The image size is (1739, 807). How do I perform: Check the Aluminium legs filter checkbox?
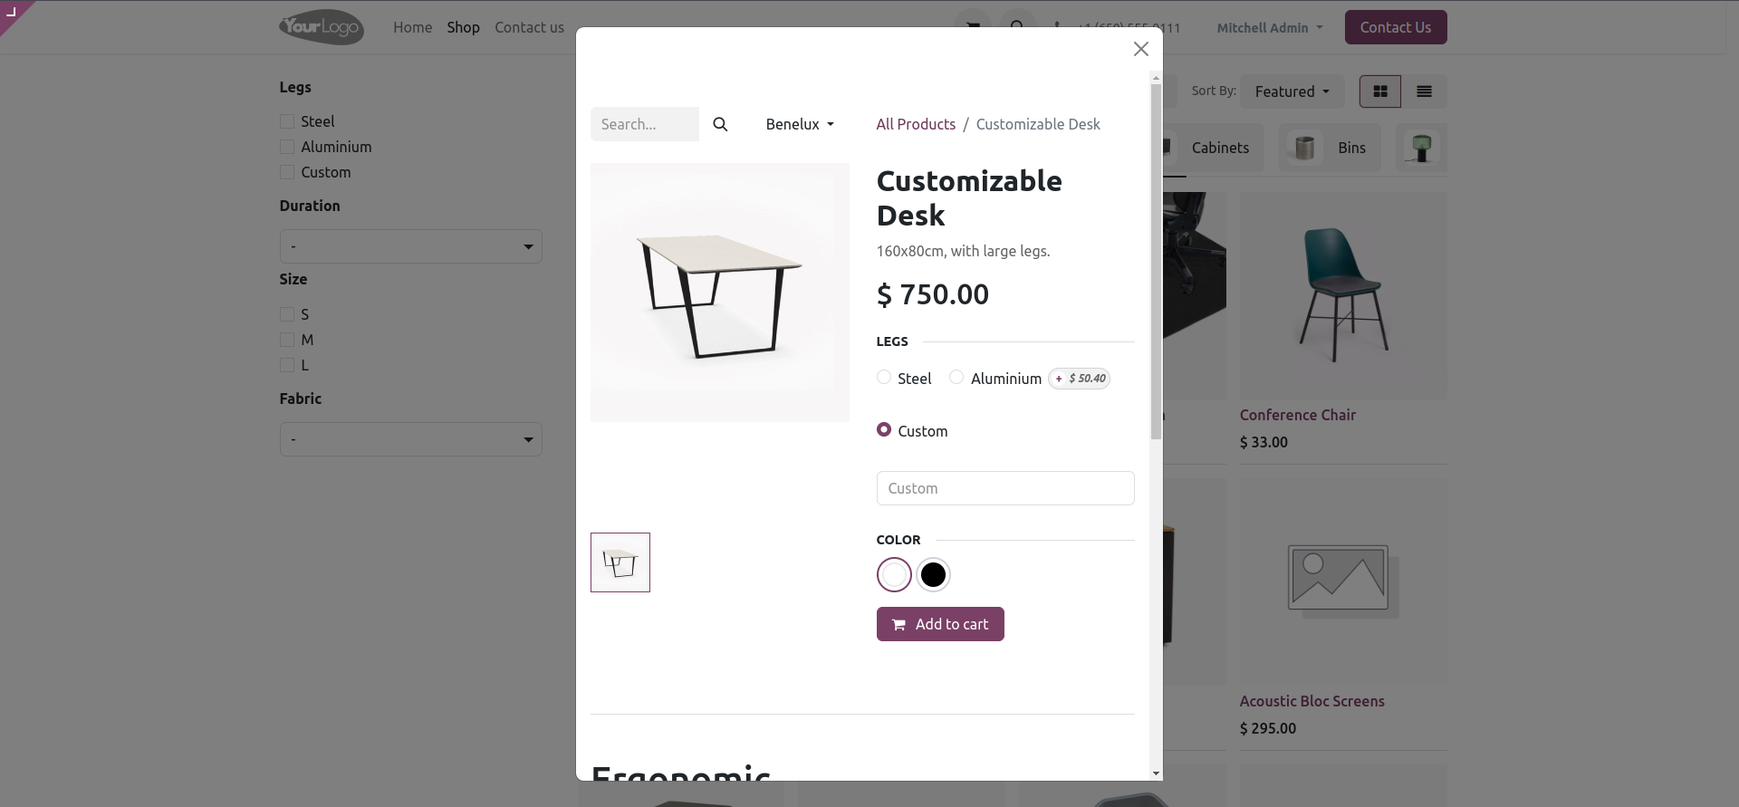pos(287,147)
